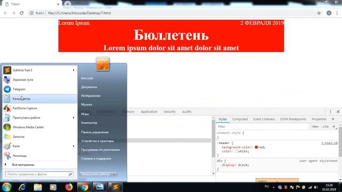This screenshot has width=342, height=192.
Task: Launch the Magnifier (Экранная лупа) app
Action: (x=40, y=79)
